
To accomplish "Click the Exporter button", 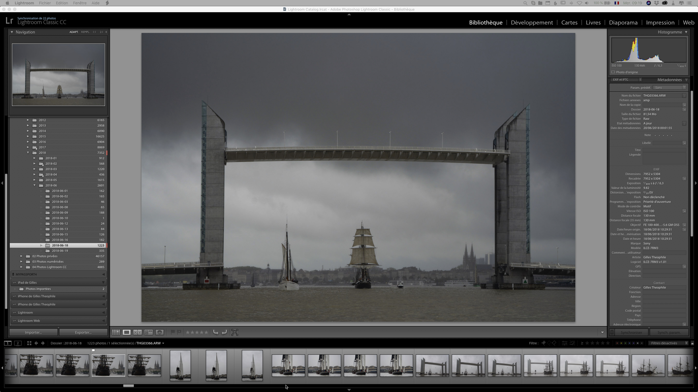I will coord(83,332).
